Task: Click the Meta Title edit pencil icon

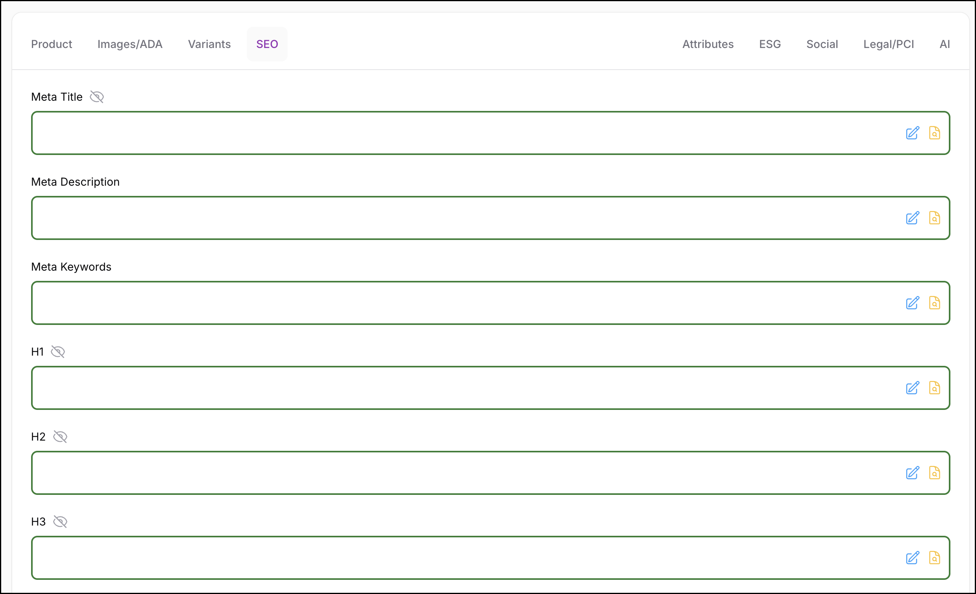Action: coord(912,133)
